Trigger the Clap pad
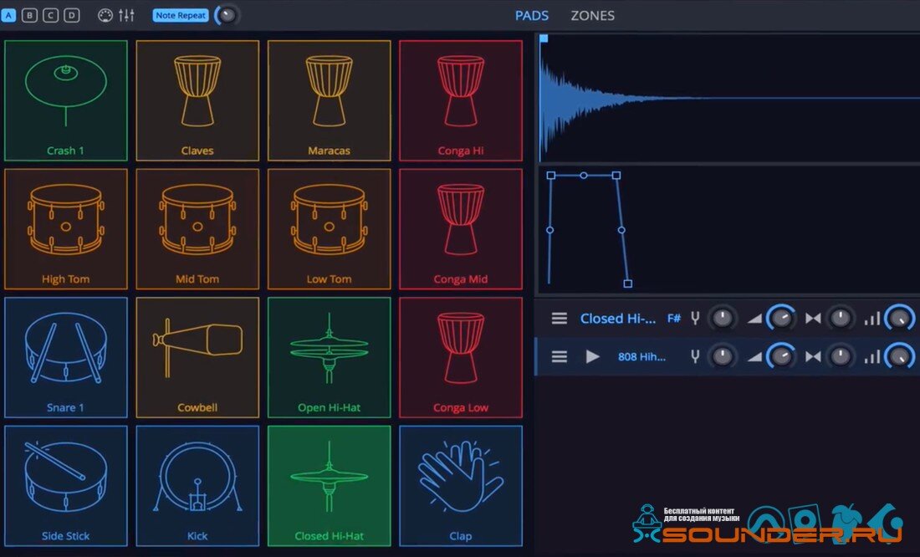The width and height of the screenshot is (920, 557). pos(461,486)
